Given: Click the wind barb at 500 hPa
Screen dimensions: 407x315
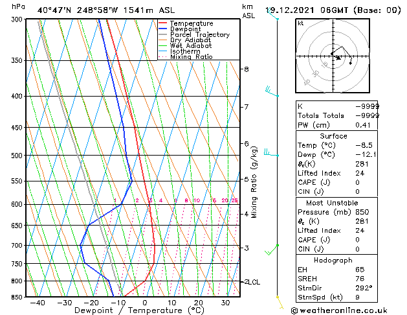Looking at the screenshot, I should (271, 153).
